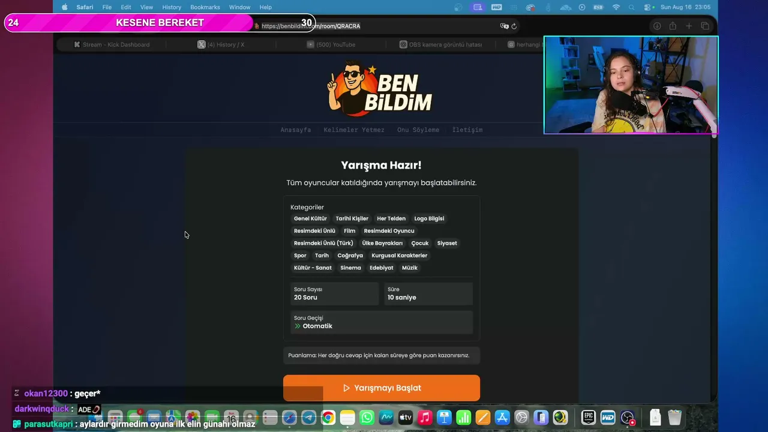
Task: Click the Otomatik question transition value
Action: (x=317, y=326)
